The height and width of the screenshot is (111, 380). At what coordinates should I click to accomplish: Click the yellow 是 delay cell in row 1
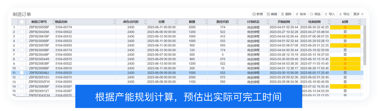point(345,27)
